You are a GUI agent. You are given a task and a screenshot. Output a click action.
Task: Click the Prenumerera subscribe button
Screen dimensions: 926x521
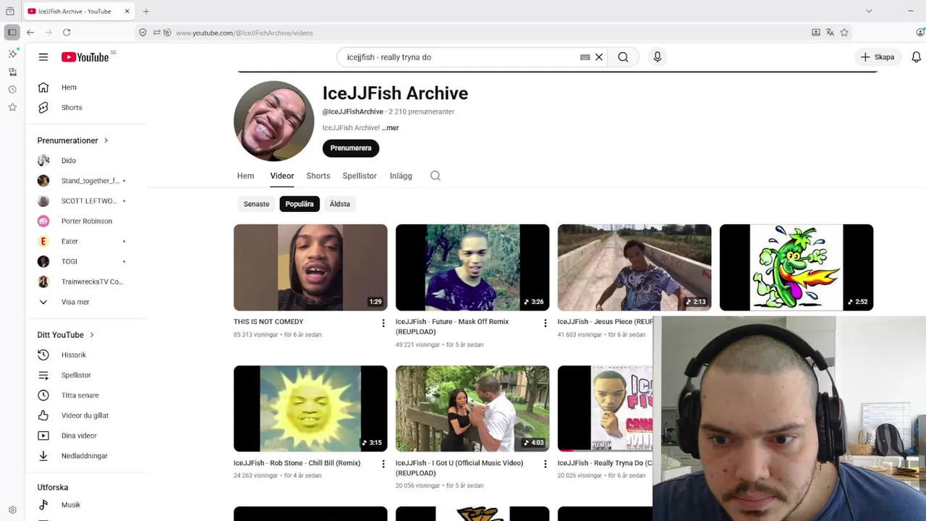tap(351, 148)
